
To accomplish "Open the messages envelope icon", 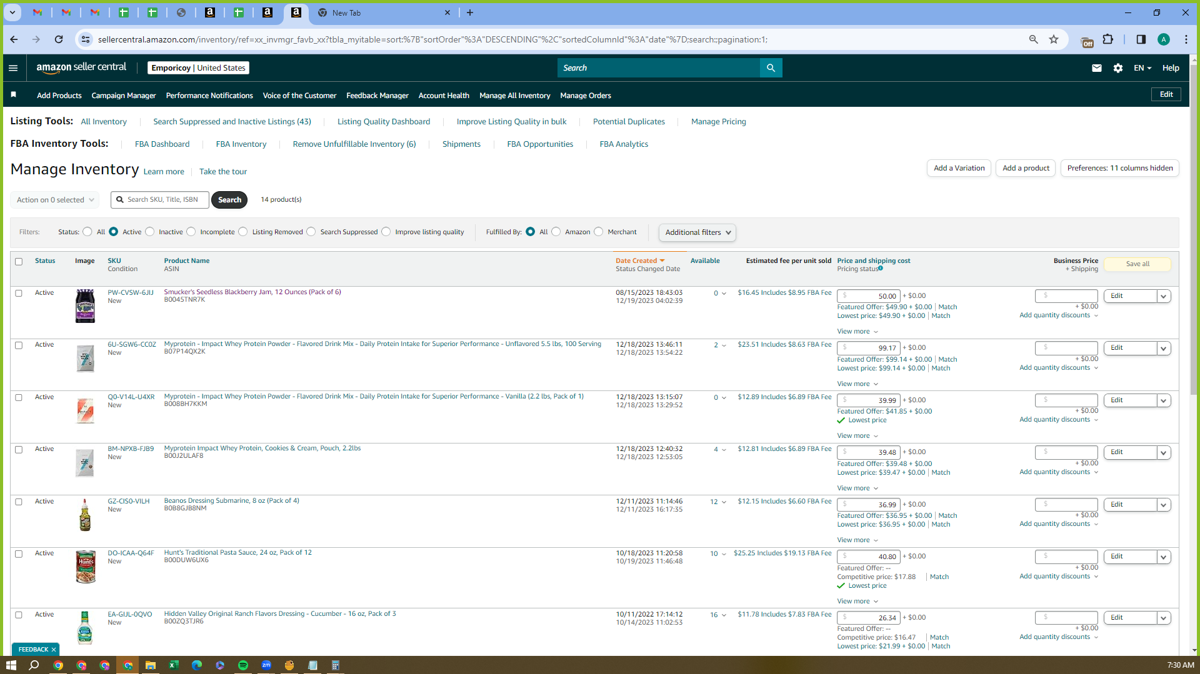I will click(x=1096, y=68).
